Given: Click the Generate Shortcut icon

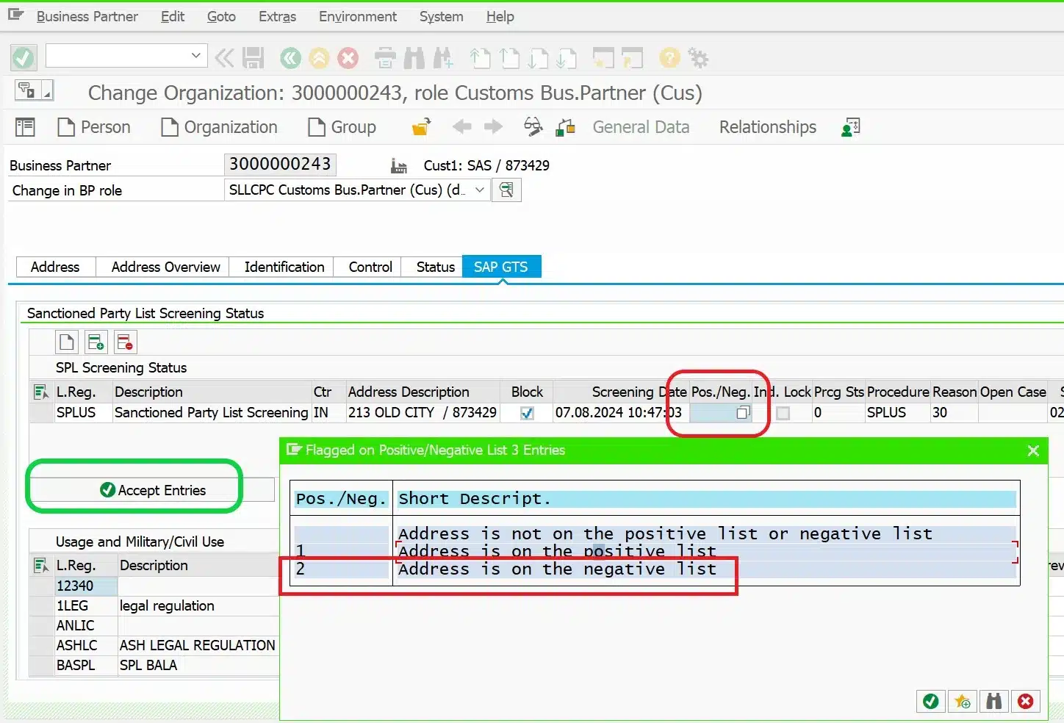Looking at the screenshot, I should tap(632, 58).
